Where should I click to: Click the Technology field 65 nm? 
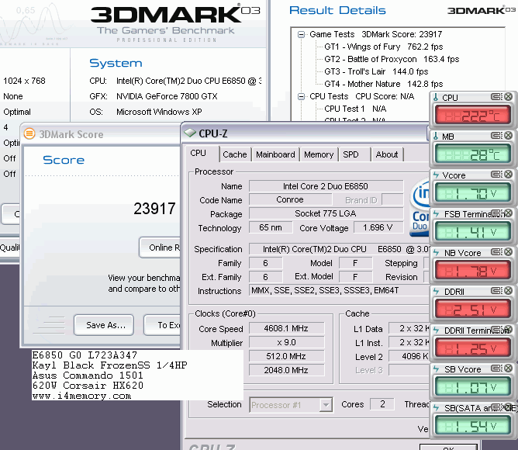click(271, 227)
